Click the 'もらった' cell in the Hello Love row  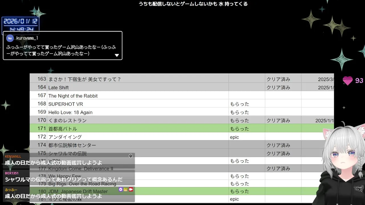[x=247, y=112]
